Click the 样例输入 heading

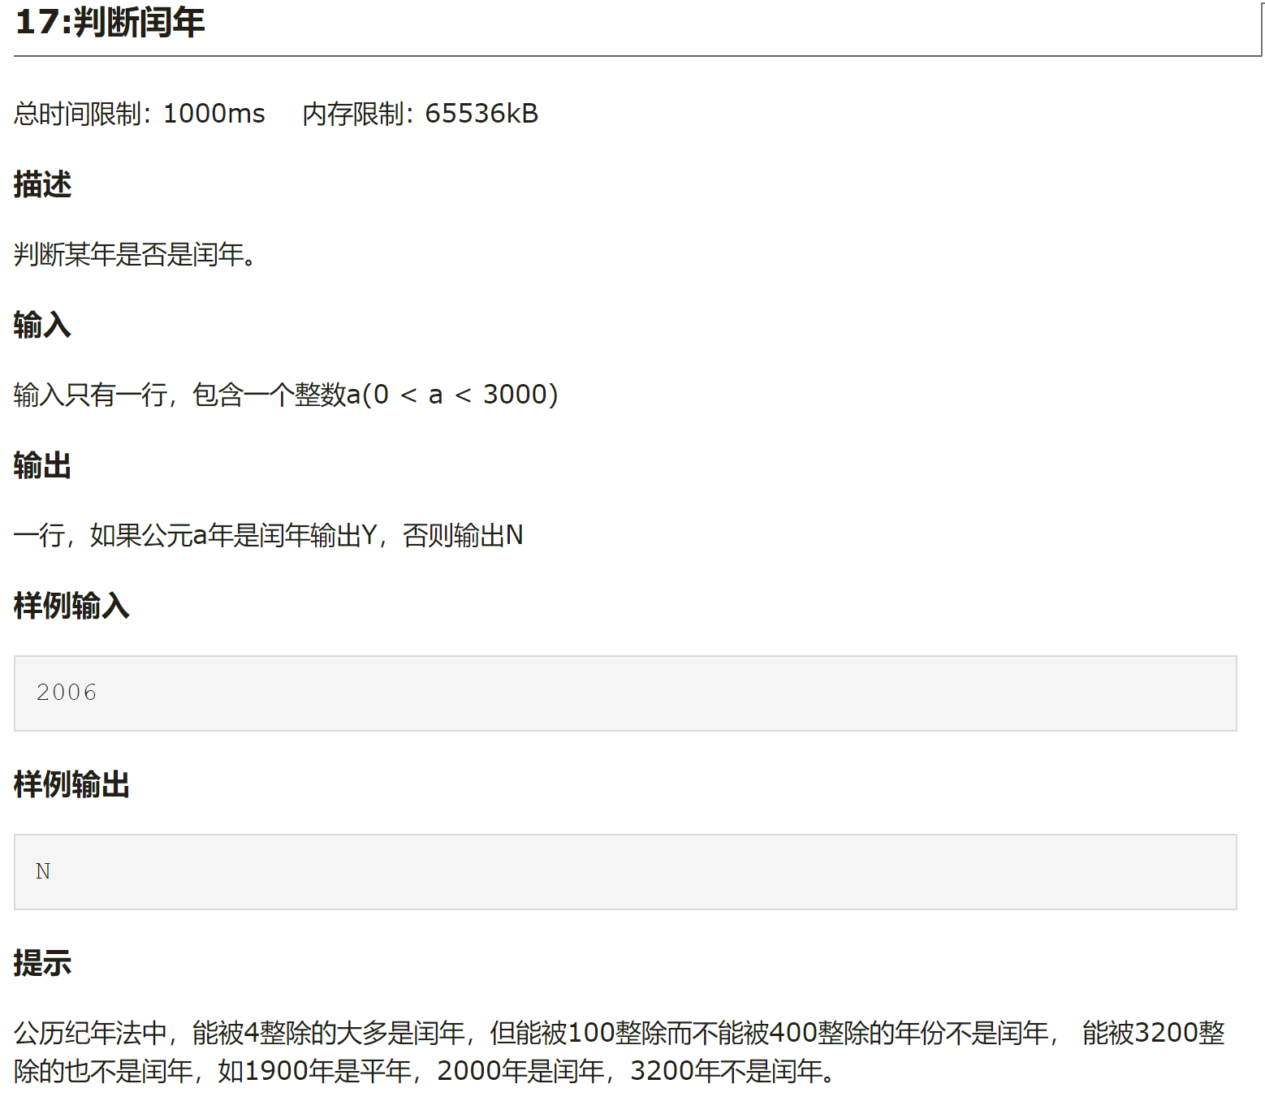point(71,606)
